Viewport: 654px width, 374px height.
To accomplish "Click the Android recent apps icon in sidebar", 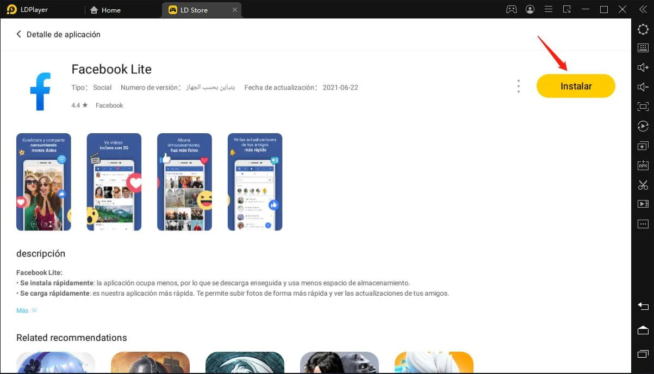I will [x=643, y=354].
